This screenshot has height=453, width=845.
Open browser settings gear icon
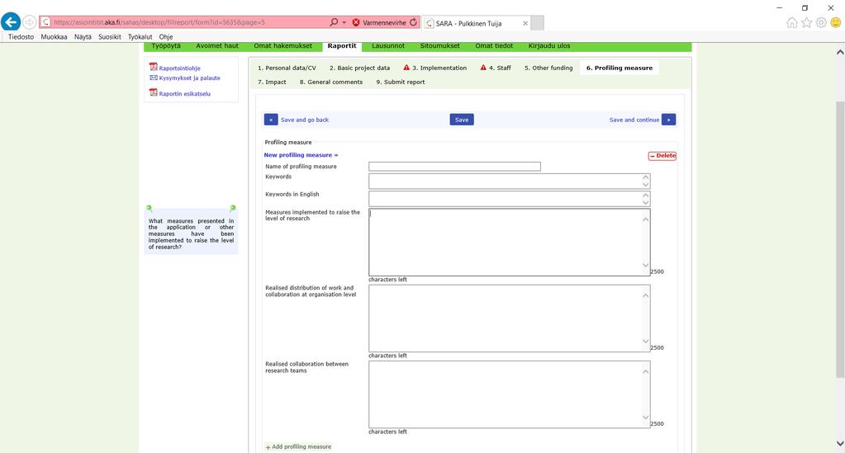(821, 22)
